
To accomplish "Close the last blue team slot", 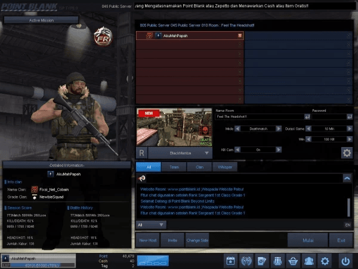I will click(349, 99).
